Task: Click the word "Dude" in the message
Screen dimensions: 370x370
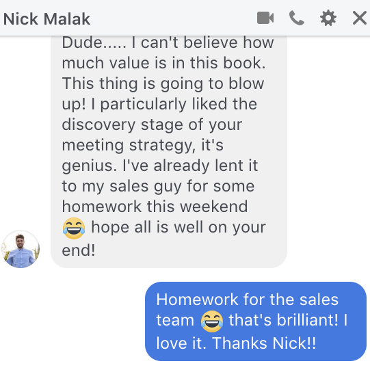Action: click(82, 43)
